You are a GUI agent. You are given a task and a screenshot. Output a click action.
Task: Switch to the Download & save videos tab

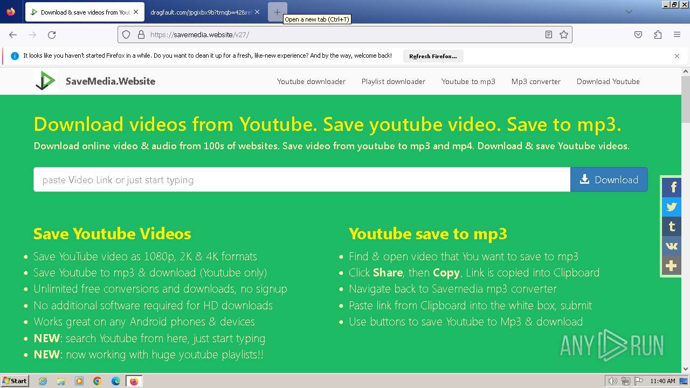(x=84, y=12)
